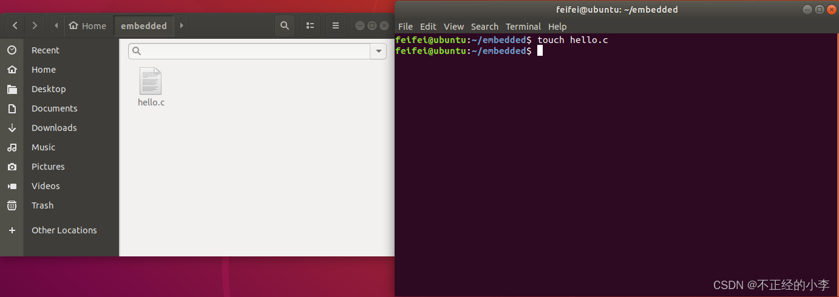The height and width of the screenshot is (297, 839).
Task: Click 'touch hello.c' command text
Action: click(x=572, y=40)
